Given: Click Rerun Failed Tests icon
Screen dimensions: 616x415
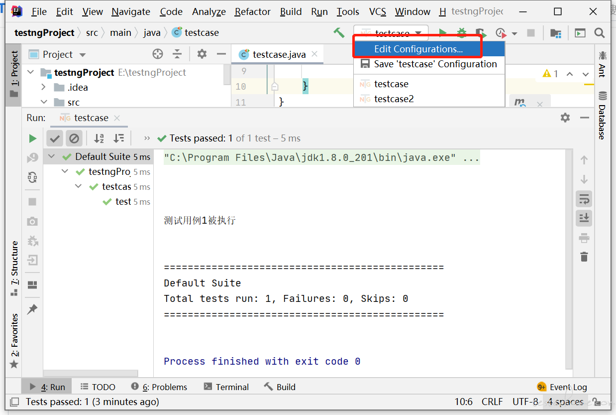Looking at the screenshot, I should pyautogui.click(x=32, y=158).
